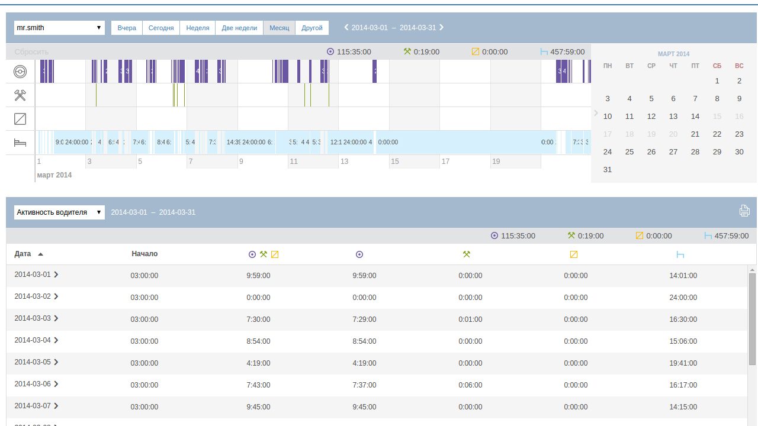Click the work crossed hammers row icon

click(20, 95)
